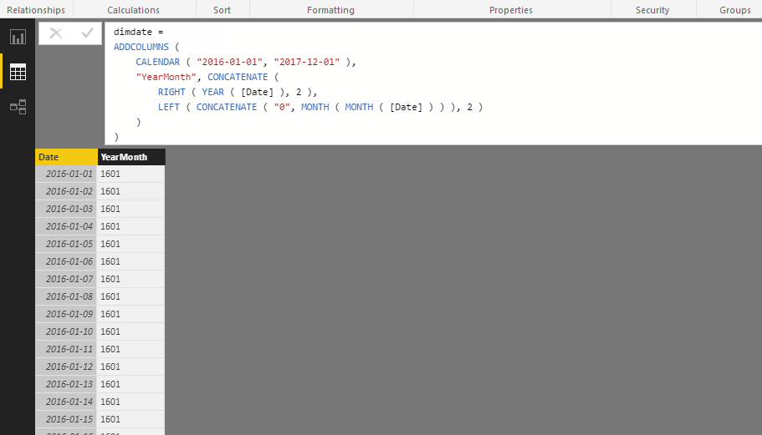The height and width of the screenshot is (435, 762).
Task: Click the date cell 2016-01-15
Action: 66,419
